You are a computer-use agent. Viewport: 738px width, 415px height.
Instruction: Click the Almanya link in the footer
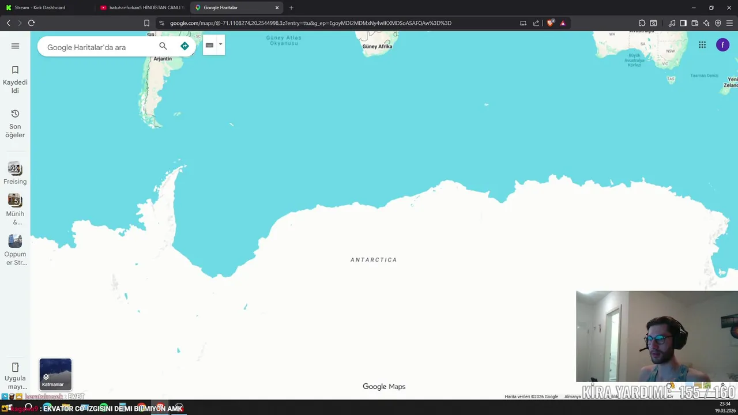573,397
